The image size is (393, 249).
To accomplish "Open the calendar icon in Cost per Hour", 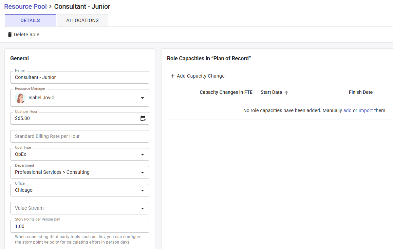I will (x=143, y=118).
